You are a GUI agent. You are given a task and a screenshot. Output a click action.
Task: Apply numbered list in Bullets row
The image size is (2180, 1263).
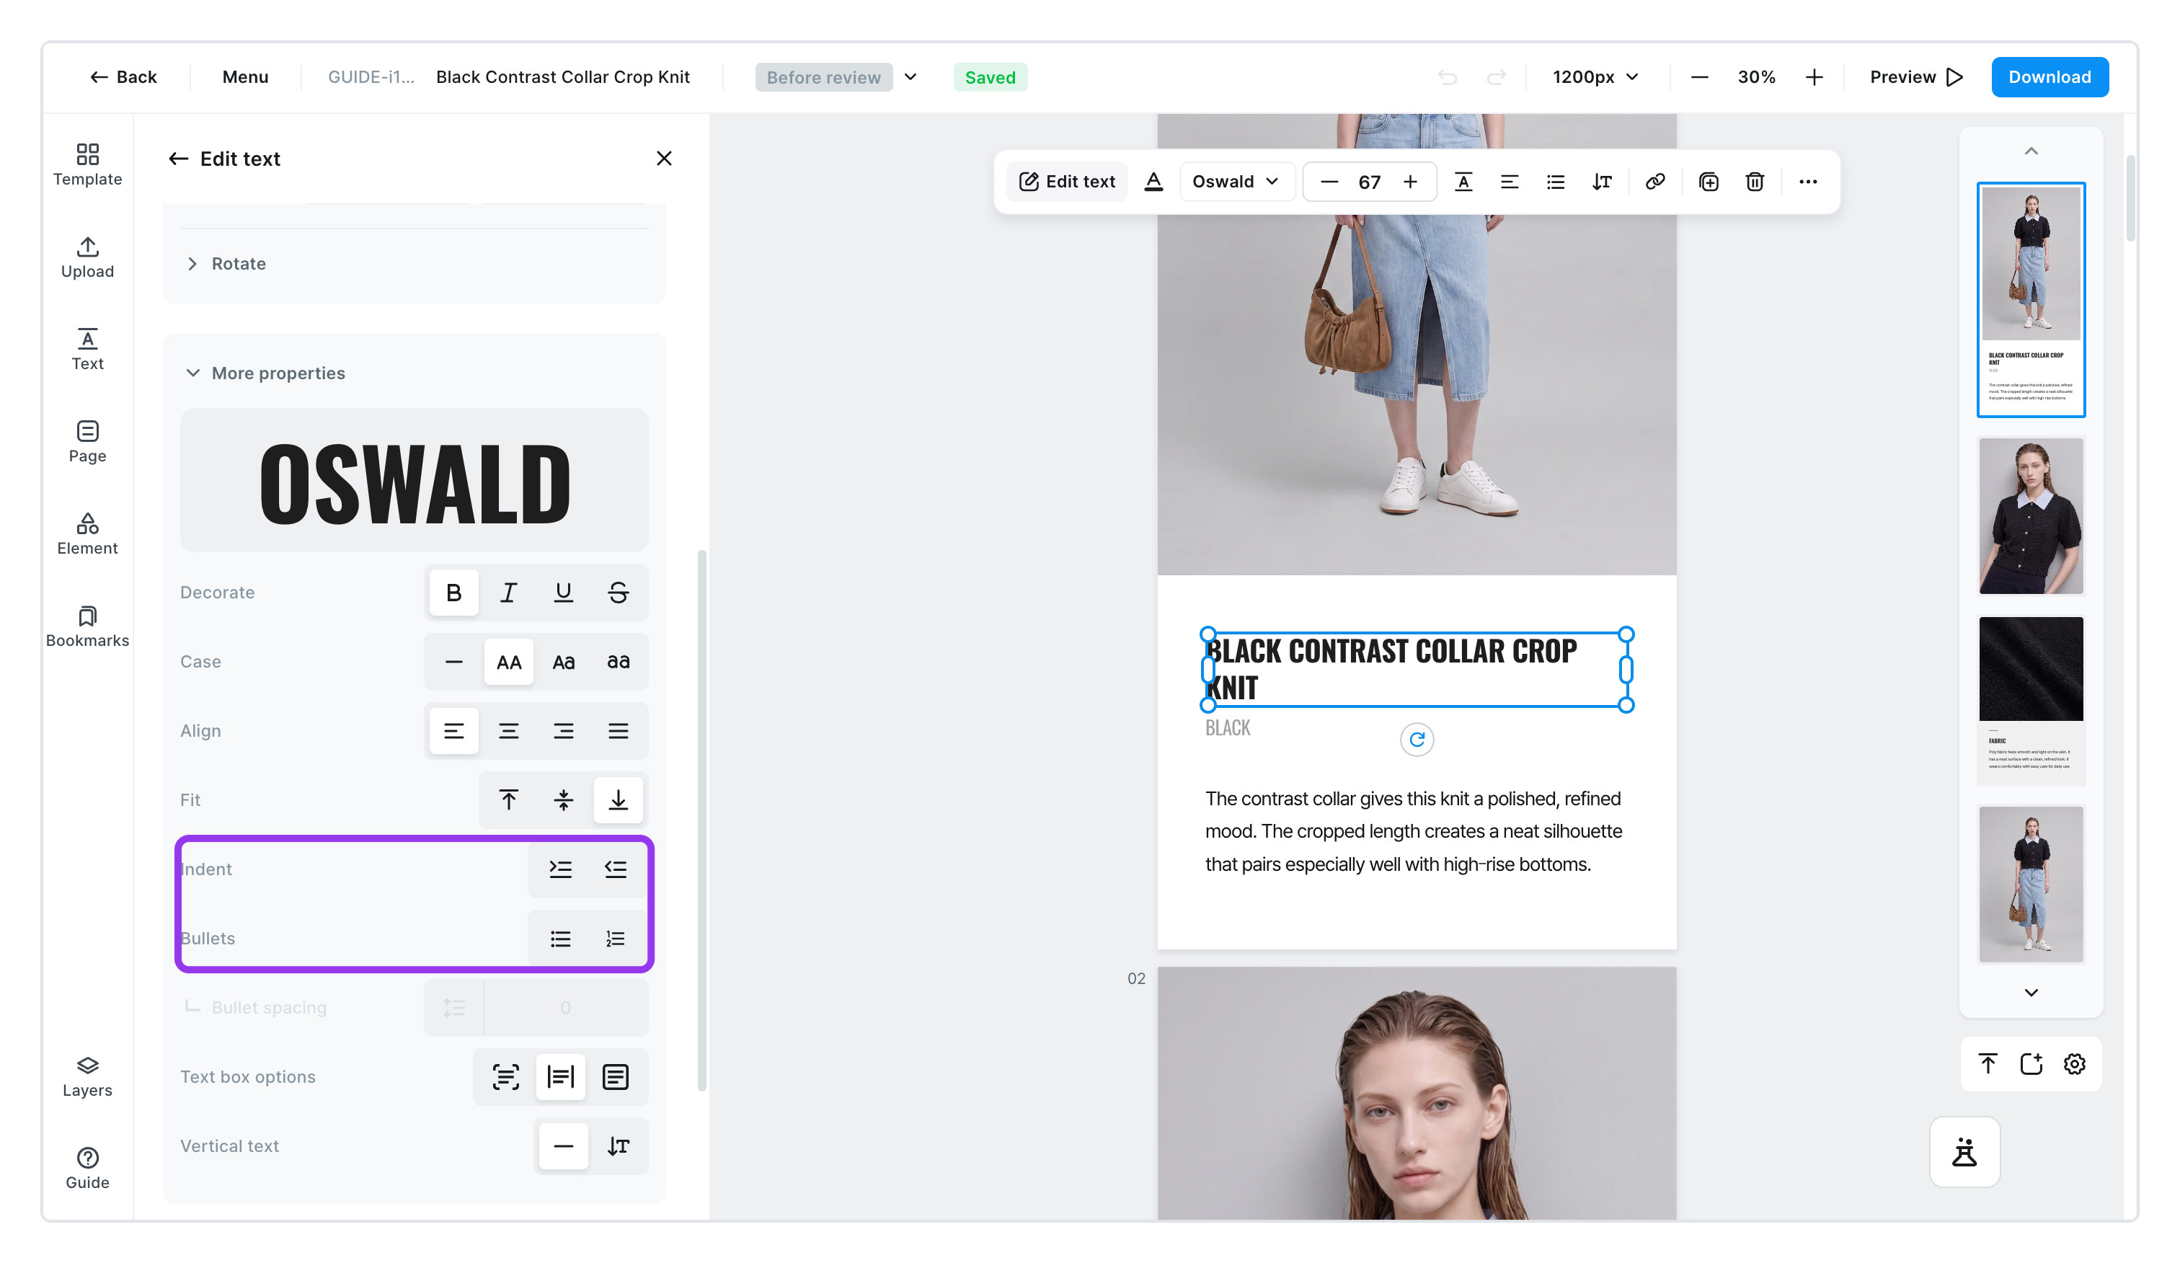pyautogui.click(x=616, y=939)
